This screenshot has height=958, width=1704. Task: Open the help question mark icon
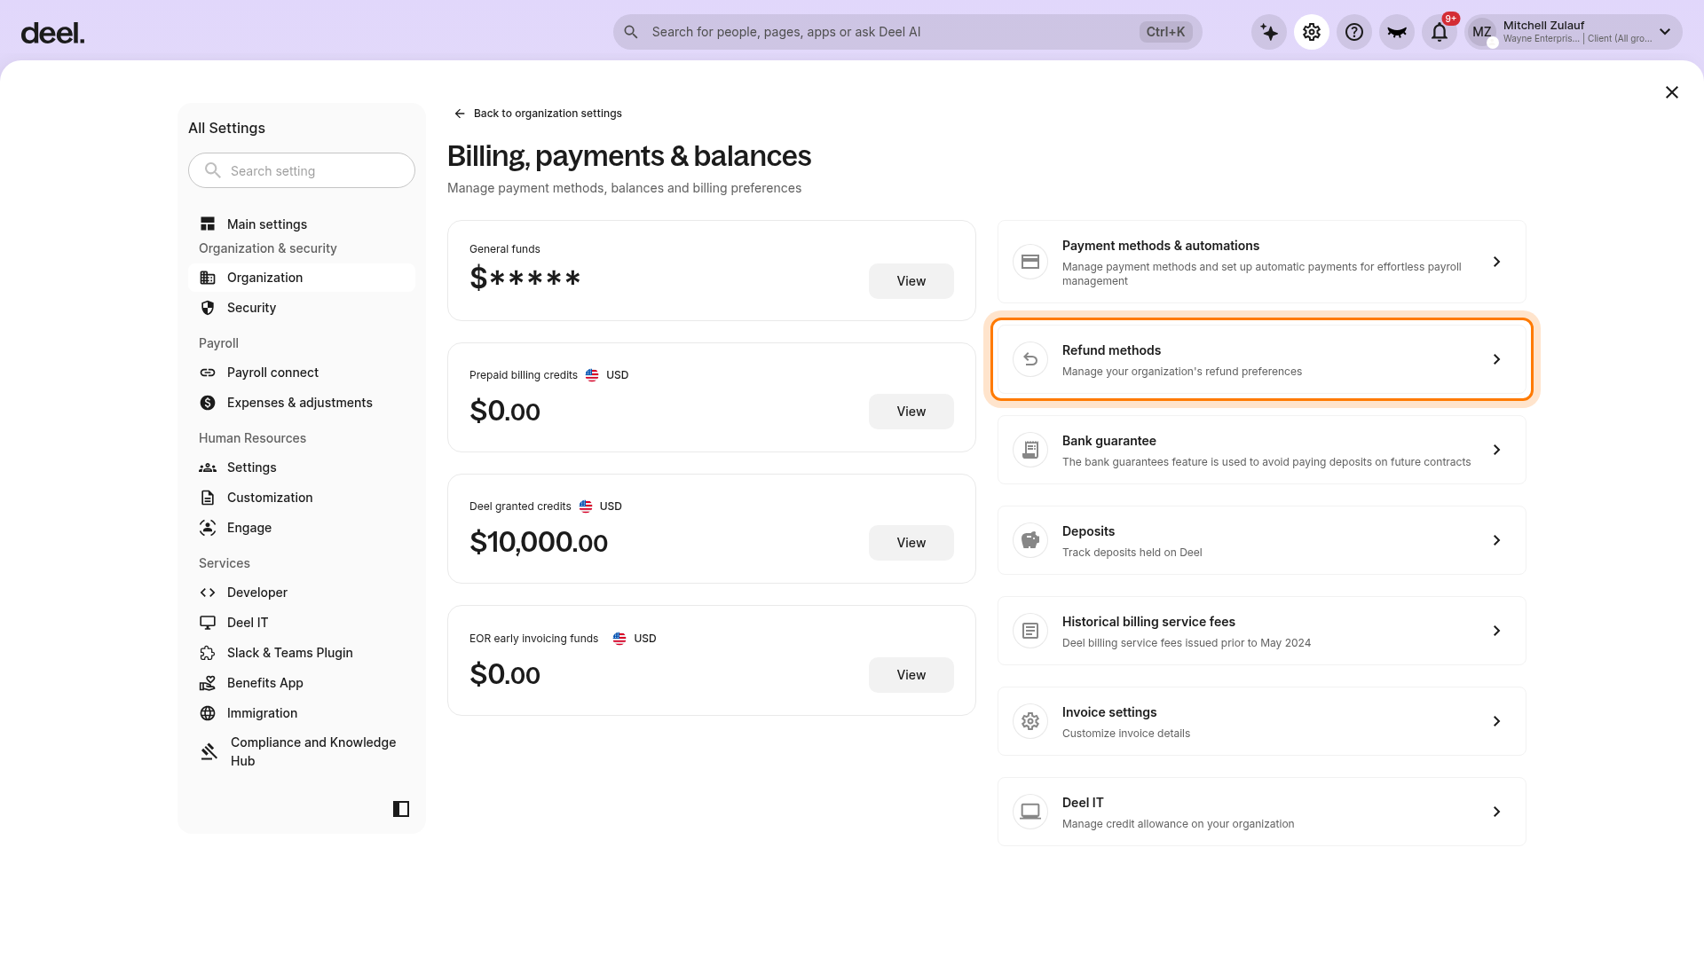1354,32
